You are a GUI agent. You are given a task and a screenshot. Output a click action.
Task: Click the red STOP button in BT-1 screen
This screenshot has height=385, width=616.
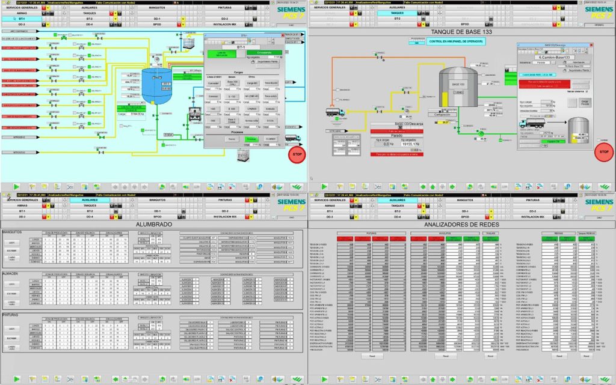click(297, 154)
